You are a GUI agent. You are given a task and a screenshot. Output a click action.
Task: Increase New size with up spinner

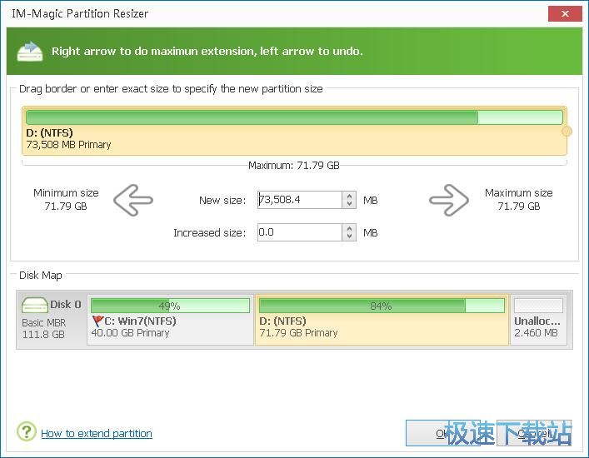(349, 196)
